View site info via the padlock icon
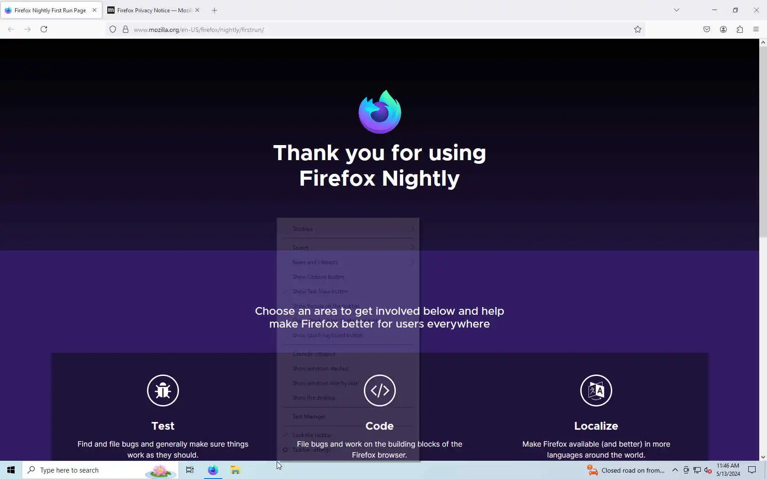The height and width of the screenshot is (479, 767). (125, 30)
